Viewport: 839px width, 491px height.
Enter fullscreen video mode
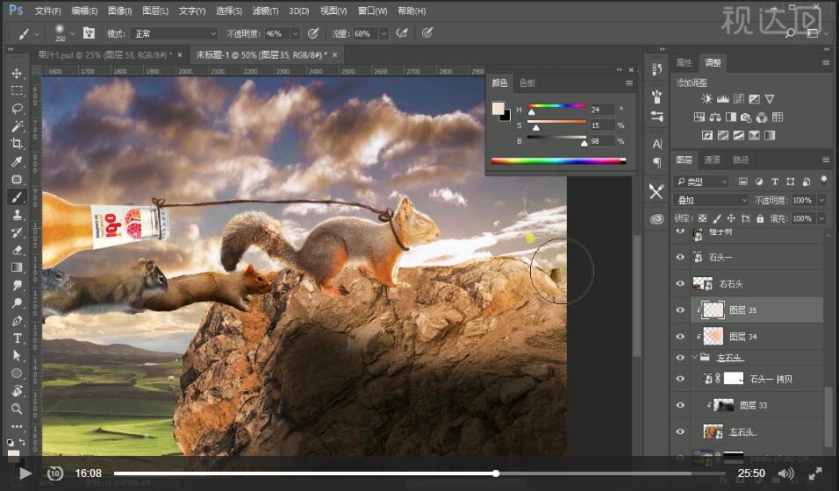coord(815,473)
